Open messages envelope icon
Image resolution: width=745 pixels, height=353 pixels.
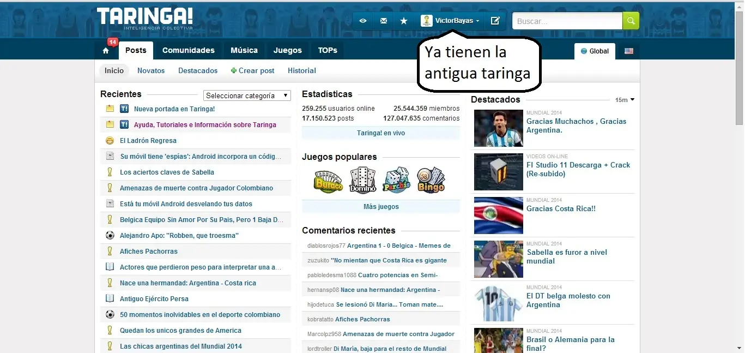click(384, 21)
